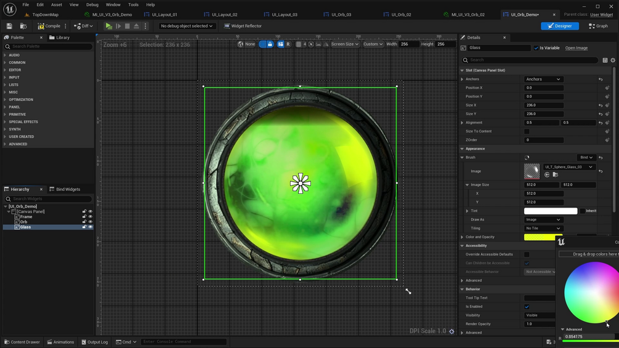
Task: Switch to Graph mode
Action: [x=598, y=26]
